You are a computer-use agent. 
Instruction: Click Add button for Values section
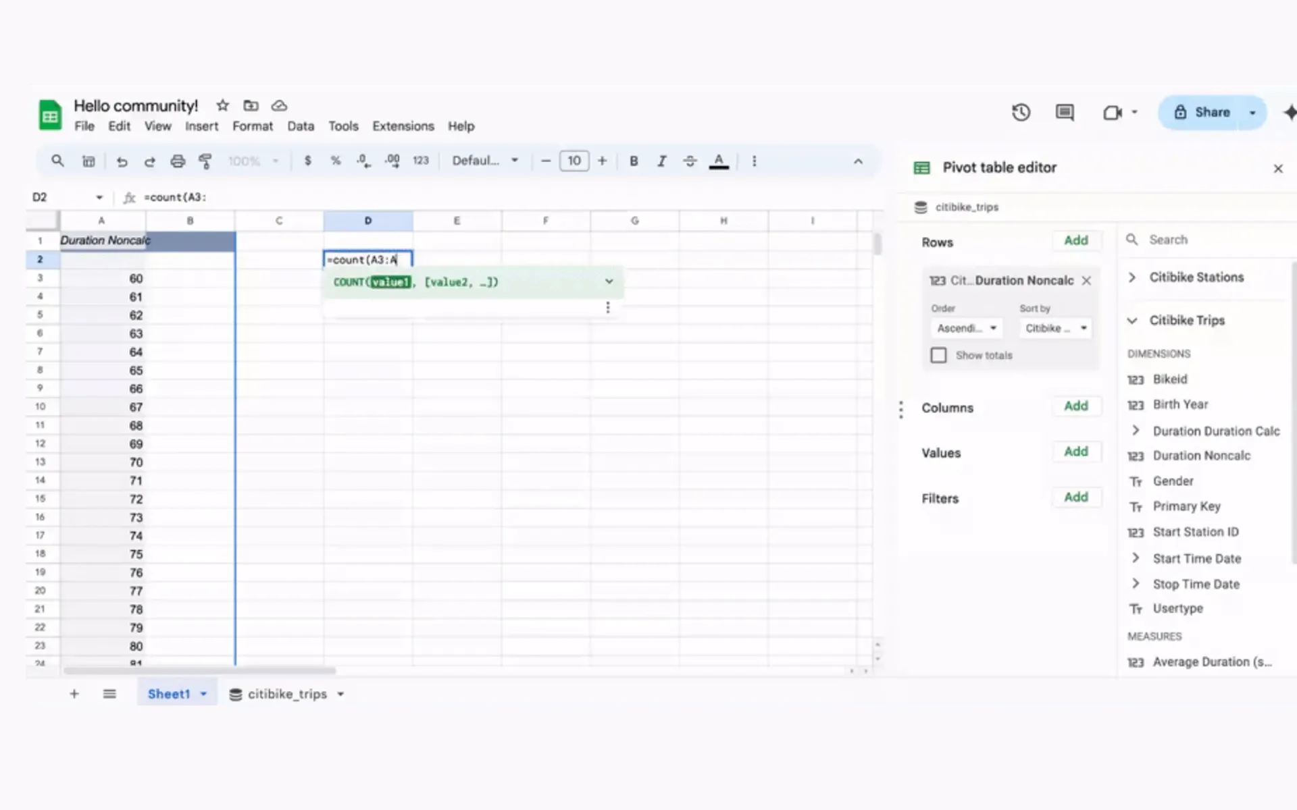click(1077, 452)
